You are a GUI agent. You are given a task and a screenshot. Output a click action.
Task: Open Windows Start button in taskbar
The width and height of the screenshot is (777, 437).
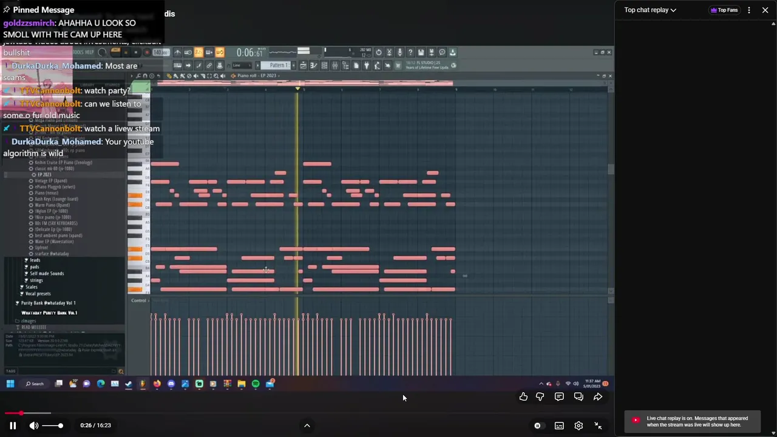point(10,384)
